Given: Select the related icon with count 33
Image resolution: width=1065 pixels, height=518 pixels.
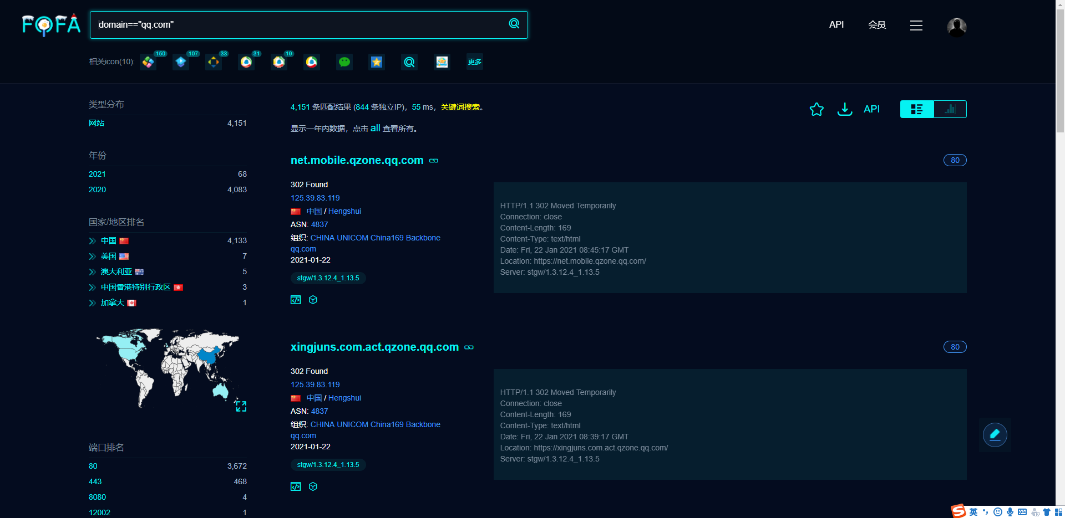Looking at the screenshot, I should tap(214, 62).
